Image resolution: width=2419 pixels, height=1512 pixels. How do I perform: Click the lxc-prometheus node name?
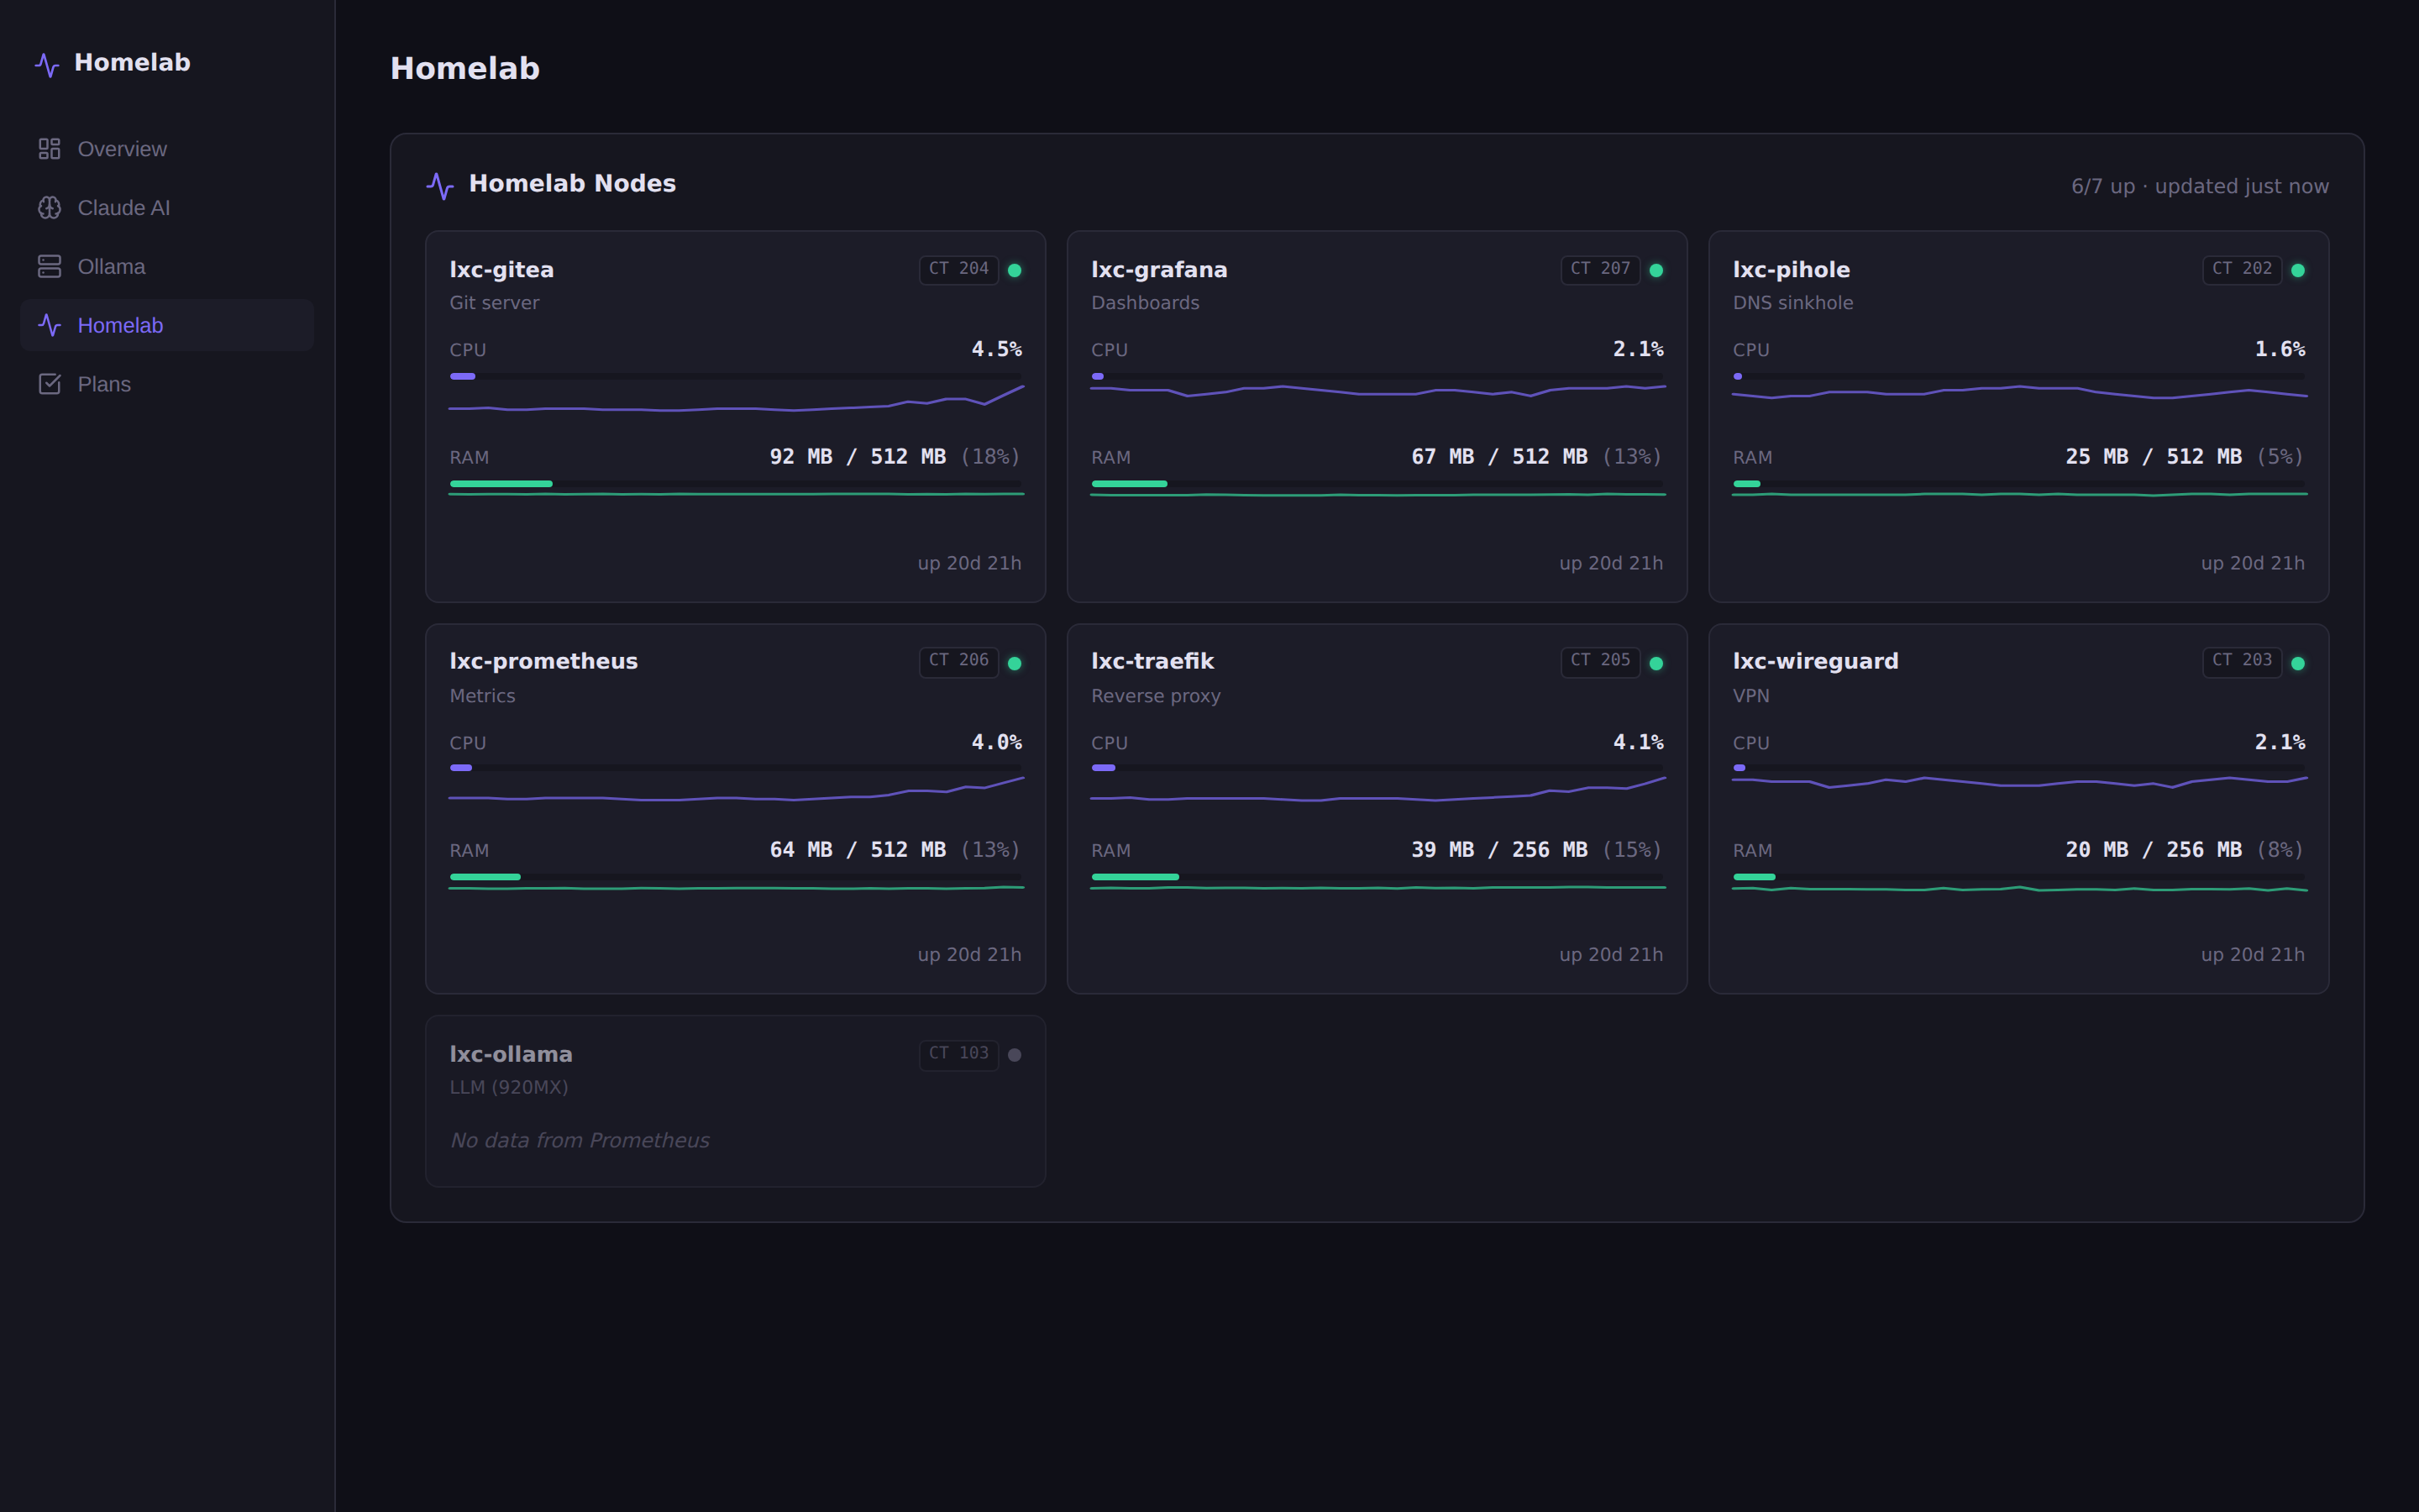tap(543, 661)
